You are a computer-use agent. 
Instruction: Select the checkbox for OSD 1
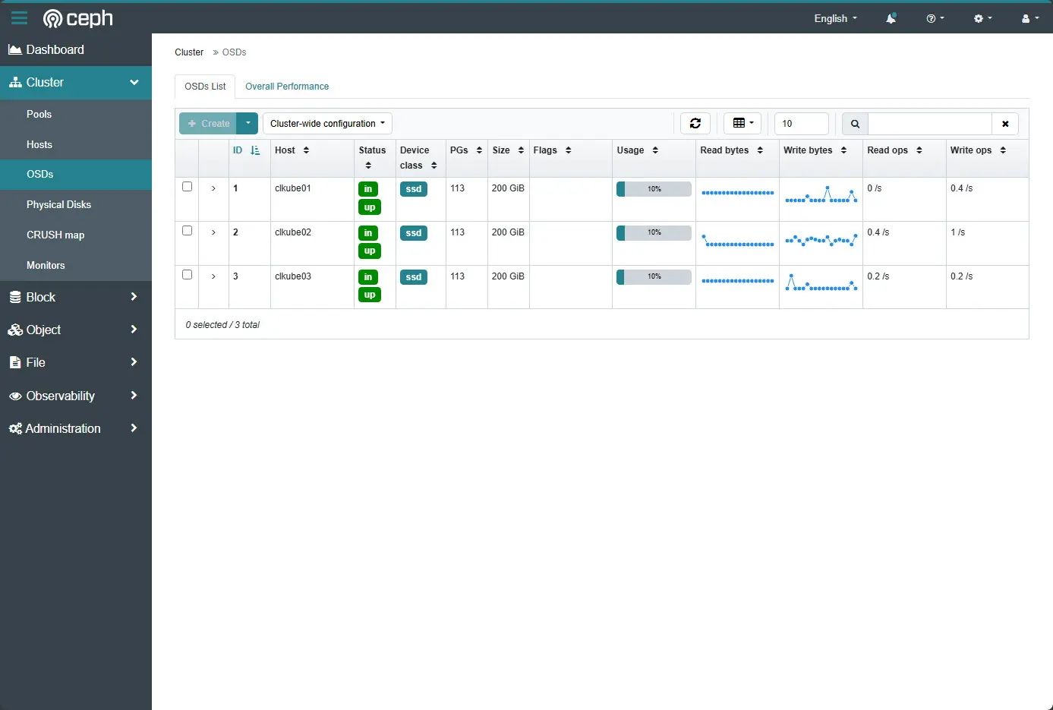(187, 187)
